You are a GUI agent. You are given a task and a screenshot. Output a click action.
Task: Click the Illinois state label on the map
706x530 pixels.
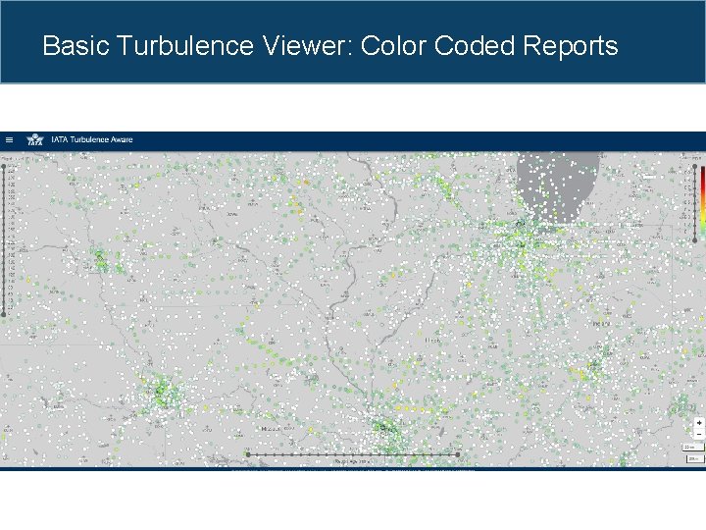click(x=432, y=341)
